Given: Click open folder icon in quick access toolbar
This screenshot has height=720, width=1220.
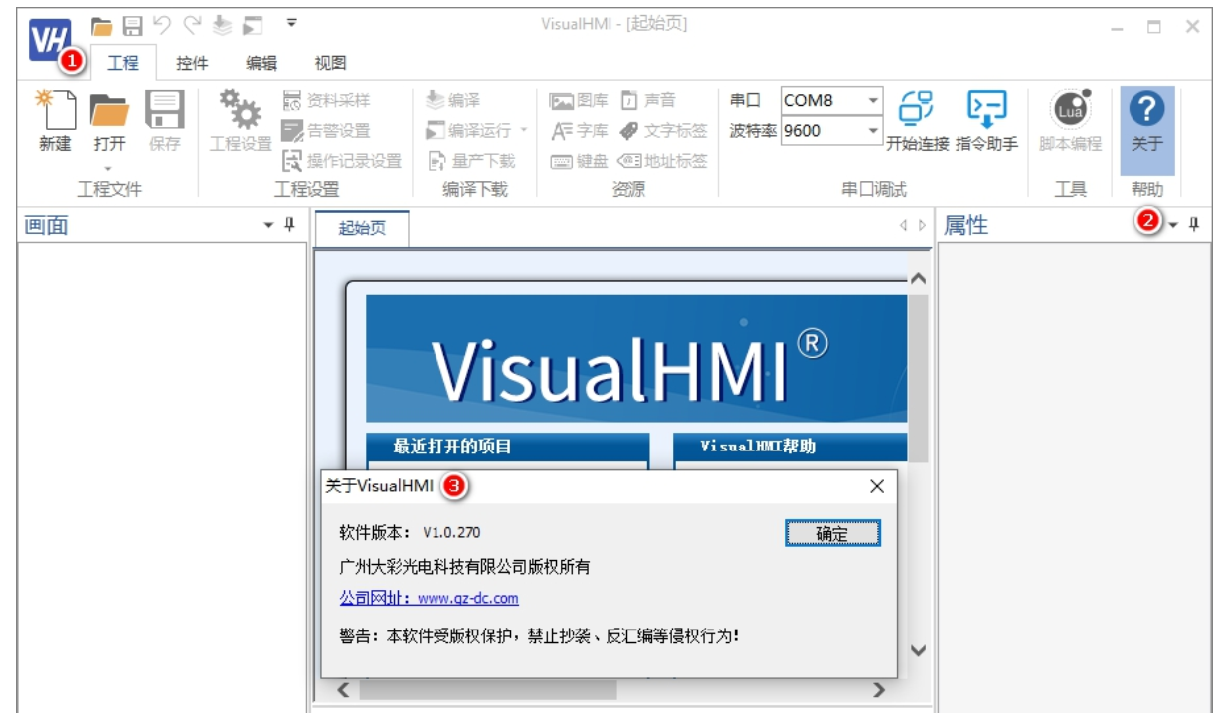Looking at the screenshot, I should coord(101,25).
